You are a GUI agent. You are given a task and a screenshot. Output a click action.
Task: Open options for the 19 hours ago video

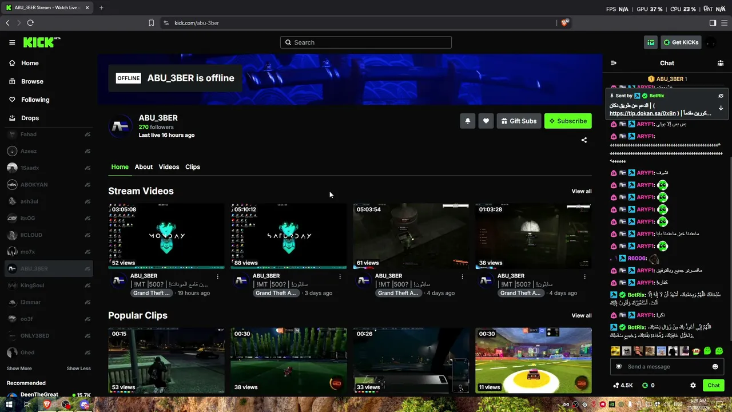coord(218,276)
